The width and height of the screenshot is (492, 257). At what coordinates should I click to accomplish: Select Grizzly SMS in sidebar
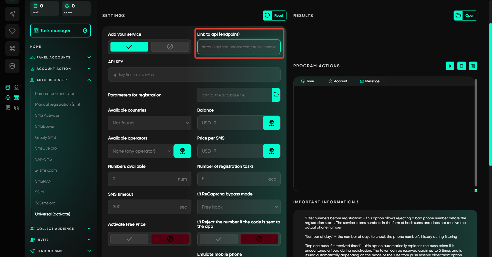[45, 137]
